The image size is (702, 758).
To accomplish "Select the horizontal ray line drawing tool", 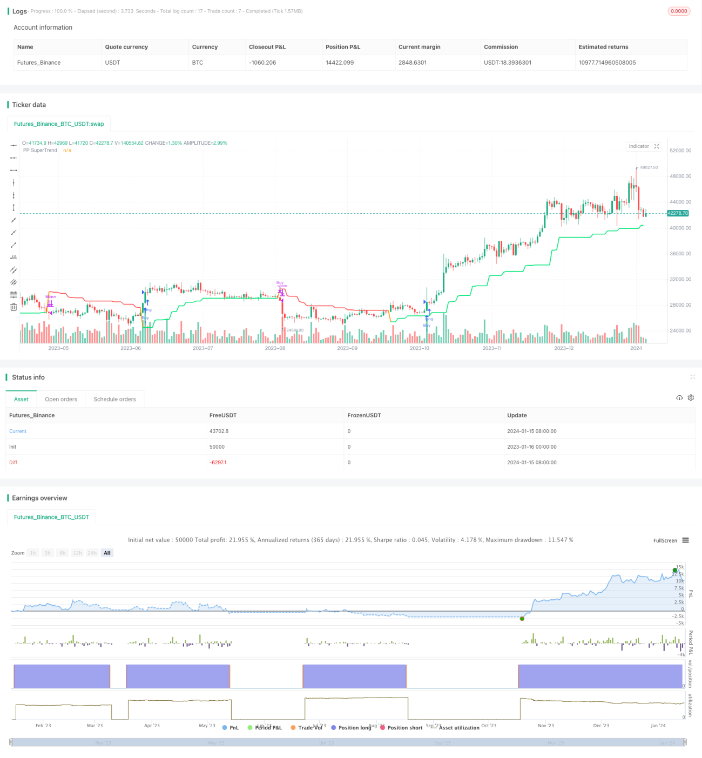I will [13, 158].
